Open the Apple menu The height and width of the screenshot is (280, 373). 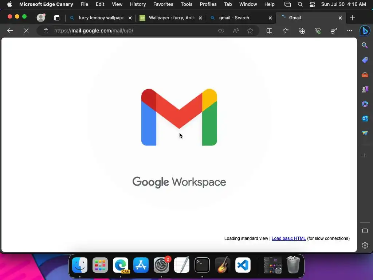point(9,4)
